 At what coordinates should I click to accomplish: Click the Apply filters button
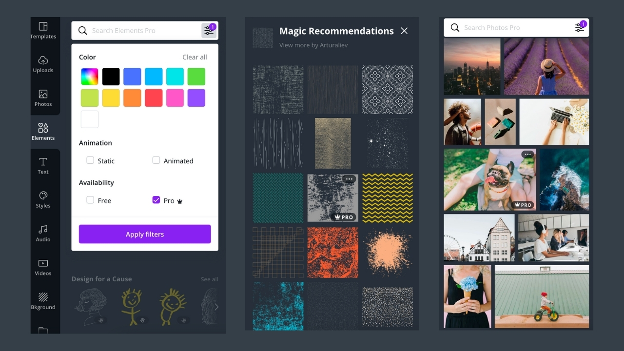(145, 234)
